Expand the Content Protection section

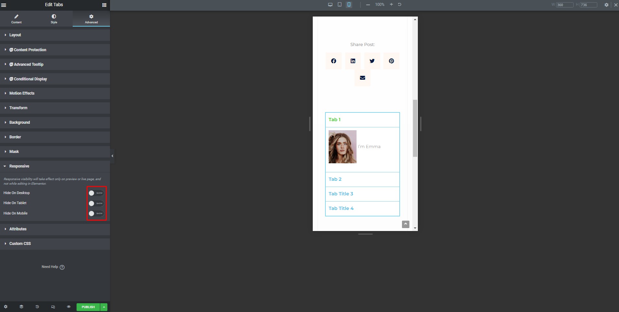point(55,50)
